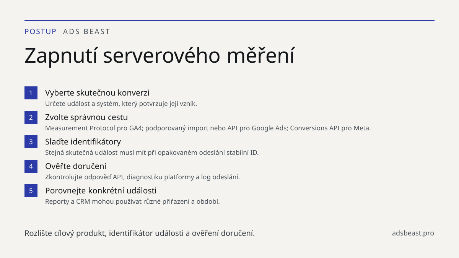Select heading Porovnejte konkrétní události
This screenshot has height=258, width=459.
tap(101, 191)
